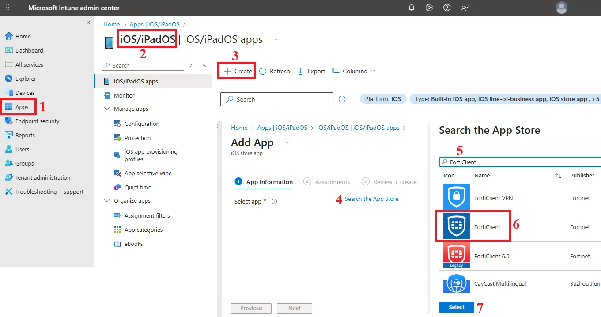Click Refresh in the toolbar

tap(275, 71)
